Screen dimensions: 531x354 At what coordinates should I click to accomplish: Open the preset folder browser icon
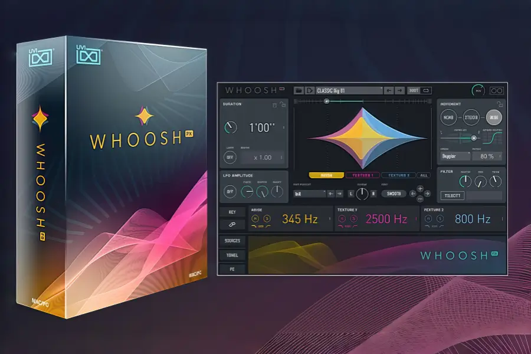(x=299, y=90)
